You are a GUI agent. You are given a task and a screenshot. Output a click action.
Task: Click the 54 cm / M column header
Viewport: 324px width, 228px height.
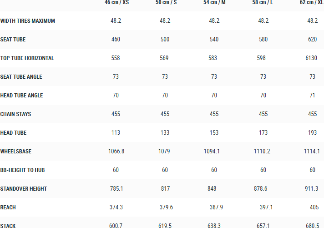coord(214,2)
